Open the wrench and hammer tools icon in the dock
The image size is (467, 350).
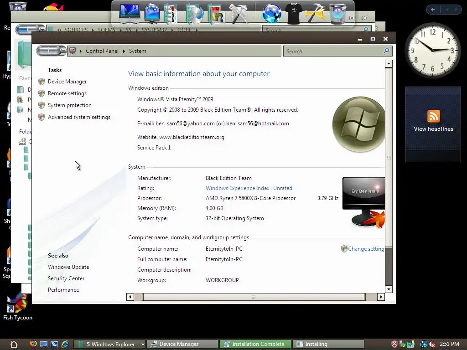point(239,14)
